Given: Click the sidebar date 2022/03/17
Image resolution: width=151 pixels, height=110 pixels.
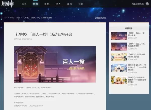Looking at the screenshot, I should click(x=132, y=38).
